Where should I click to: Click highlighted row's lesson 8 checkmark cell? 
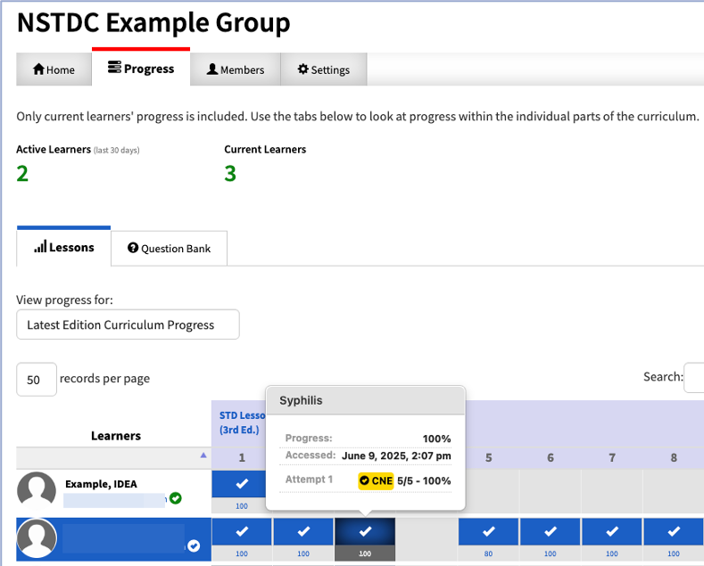(673, 531)
